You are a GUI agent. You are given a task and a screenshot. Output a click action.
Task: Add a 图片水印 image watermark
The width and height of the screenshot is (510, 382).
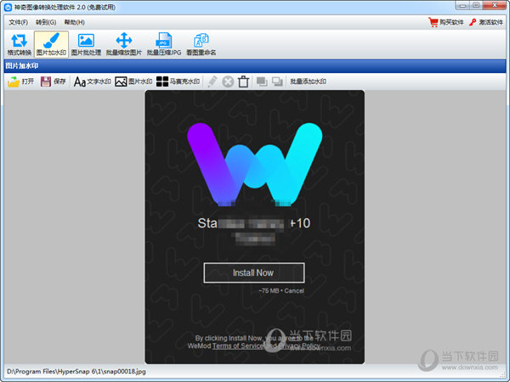click(x=133, y=81)
